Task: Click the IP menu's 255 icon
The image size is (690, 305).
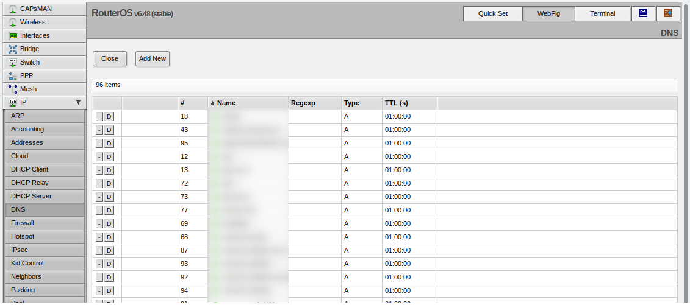Action: click(13, 103)
